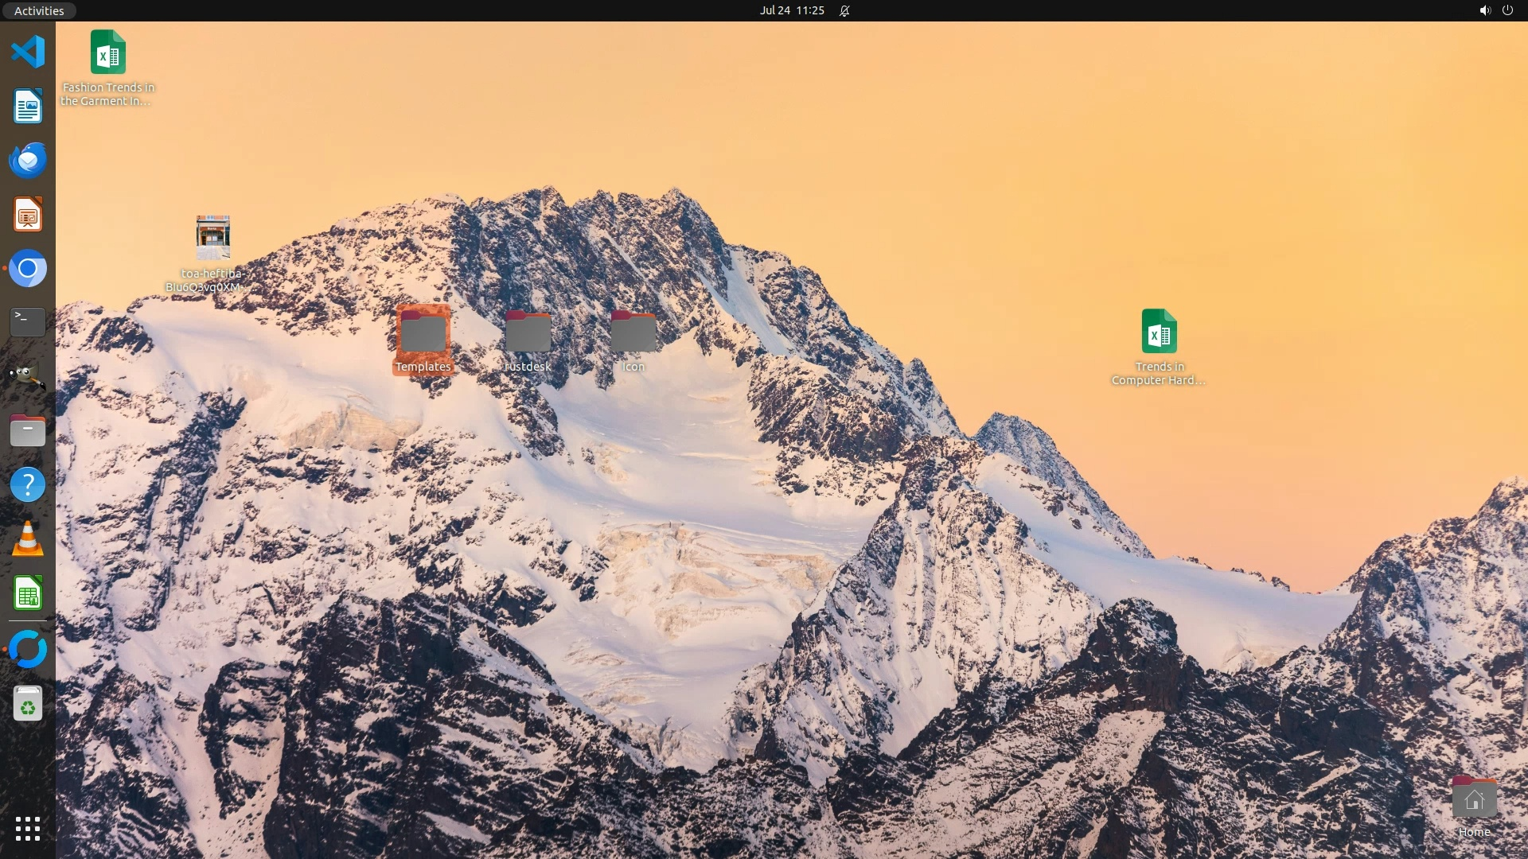Image resolution: width=1528 pixels, height=859 pixels.
Task: Open Chromium browser from dock
Action: (x=28, y=269)
